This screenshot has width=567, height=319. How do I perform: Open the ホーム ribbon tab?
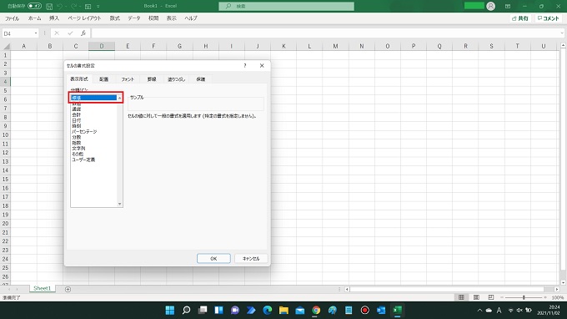(35, 18)
